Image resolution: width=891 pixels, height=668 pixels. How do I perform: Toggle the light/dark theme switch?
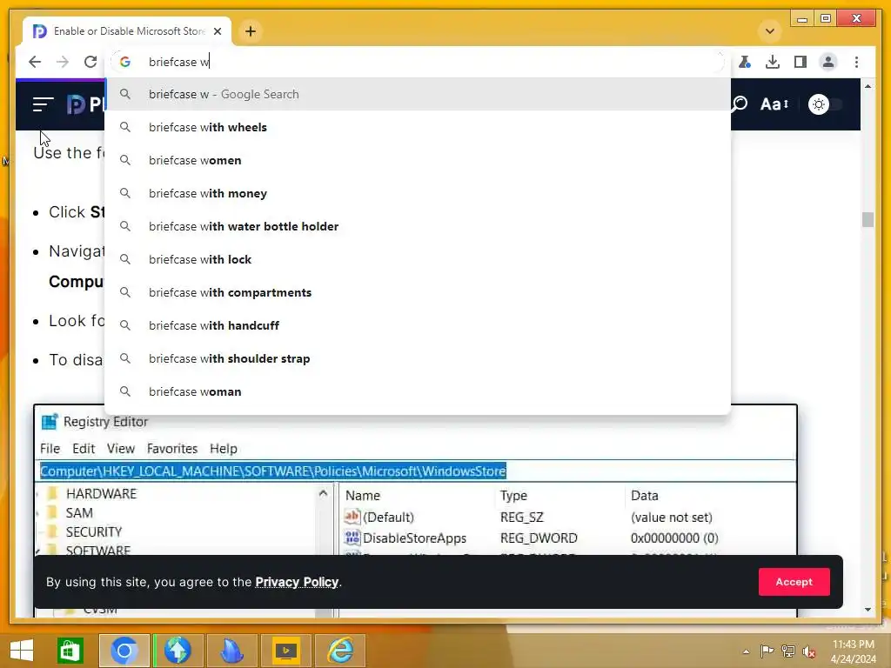coord(825,104)
